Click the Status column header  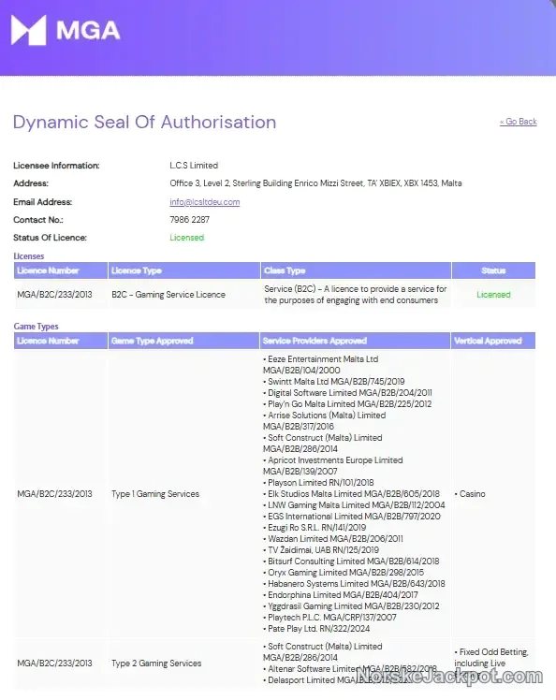493,270
